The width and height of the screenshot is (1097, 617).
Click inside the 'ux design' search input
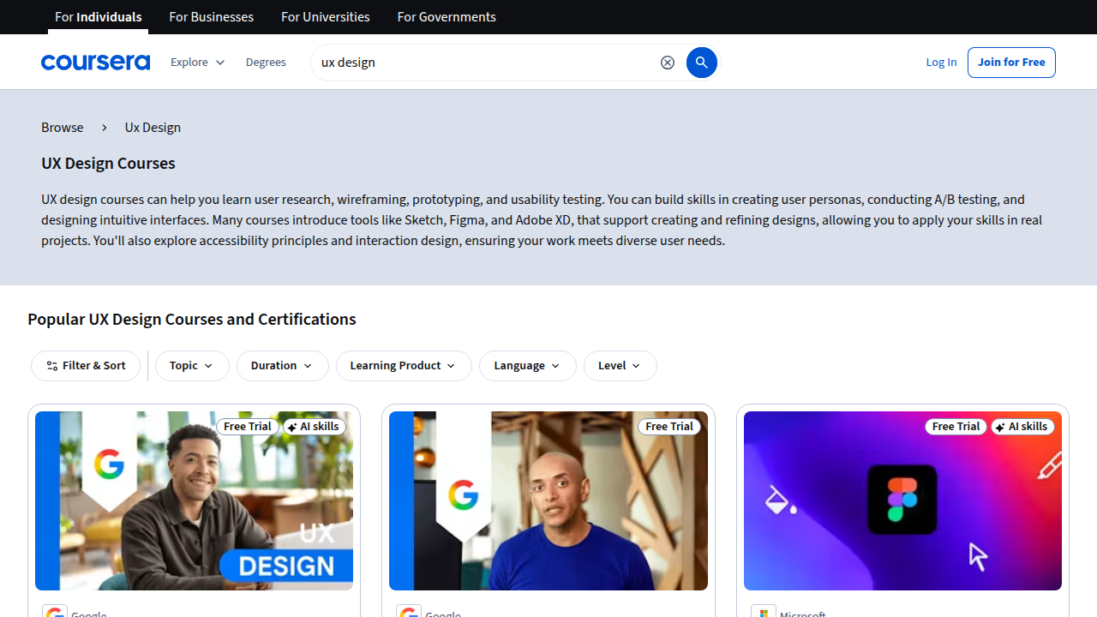(x=484, y=63)
